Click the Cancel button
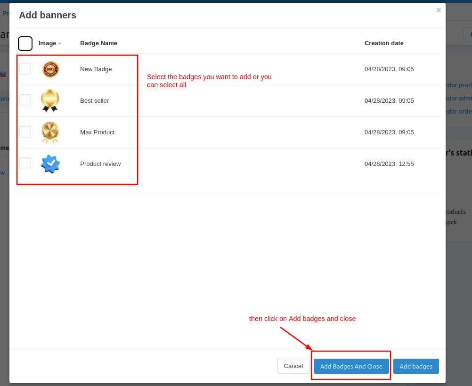 [293, 366]
